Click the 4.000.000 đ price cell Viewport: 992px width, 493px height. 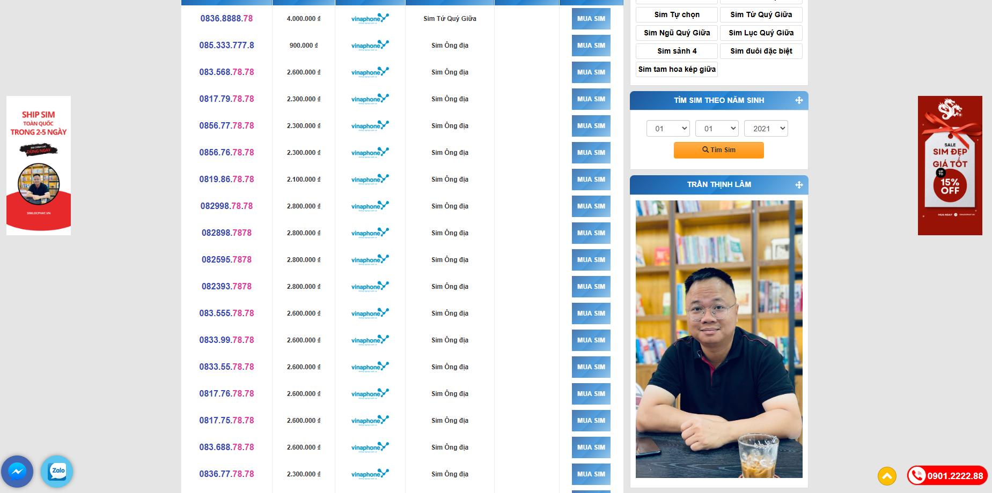[304, 19]
